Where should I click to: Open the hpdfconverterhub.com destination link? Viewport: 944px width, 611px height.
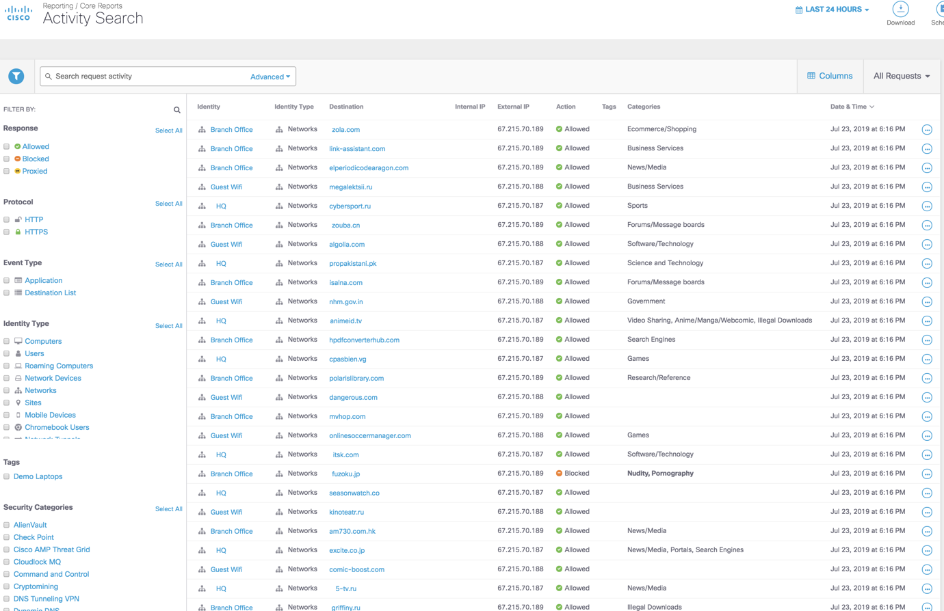tap(364, 340)
